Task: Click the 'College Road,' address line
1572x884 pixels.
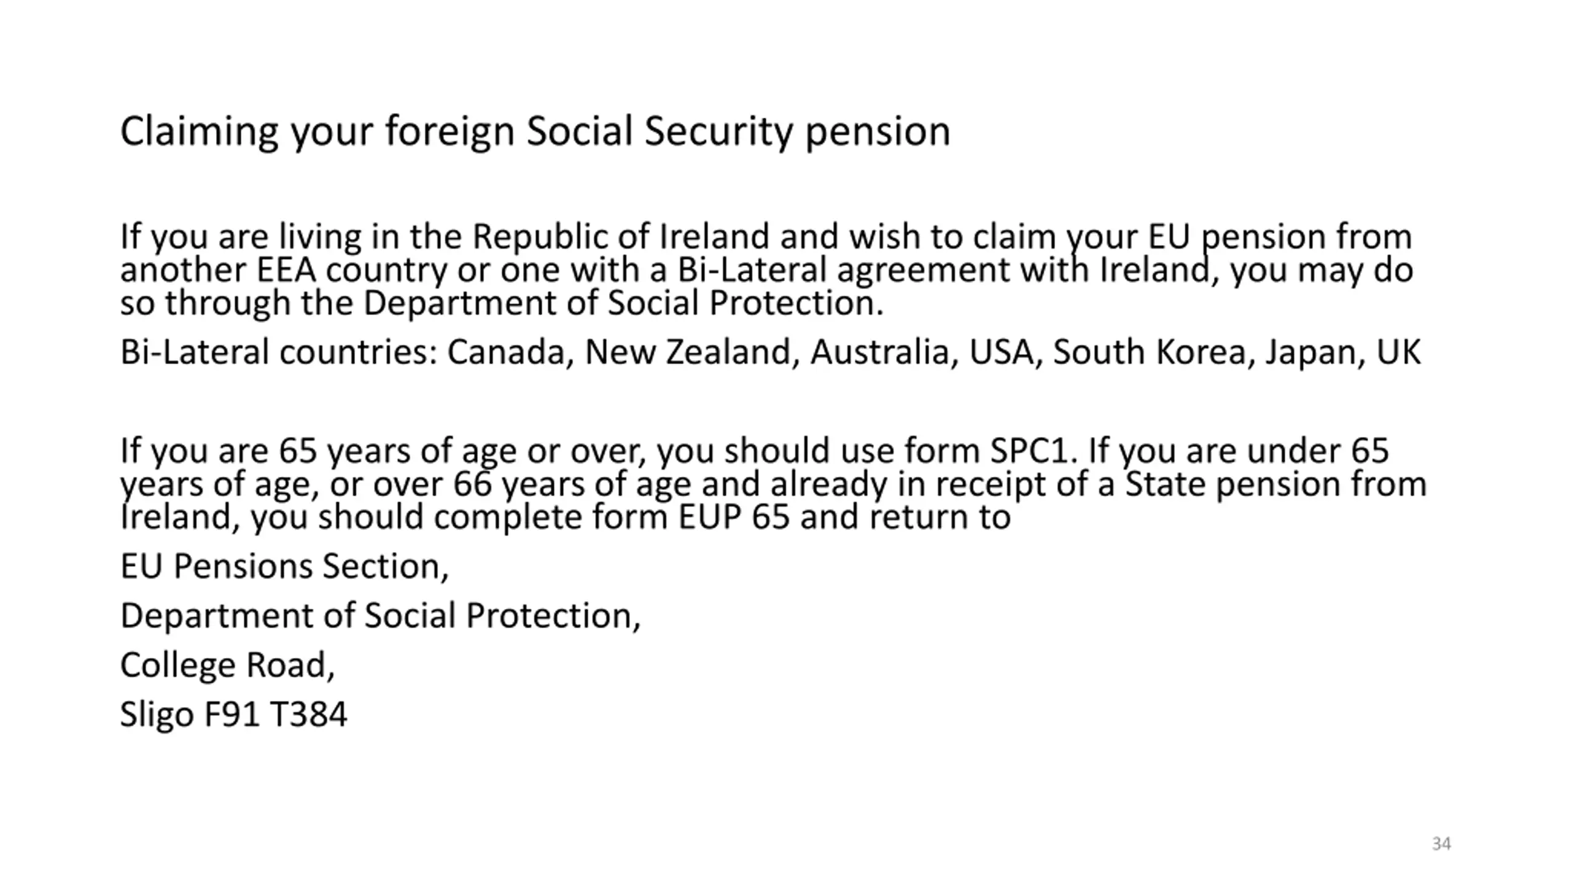Action: (227, 665)
